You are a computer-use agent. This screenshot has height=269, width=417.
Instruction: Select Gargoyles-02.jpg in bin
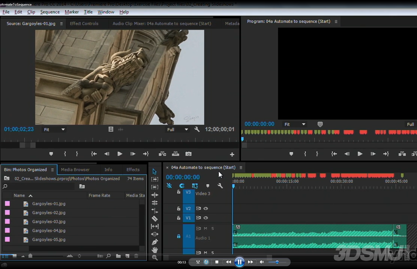(49, 213)
